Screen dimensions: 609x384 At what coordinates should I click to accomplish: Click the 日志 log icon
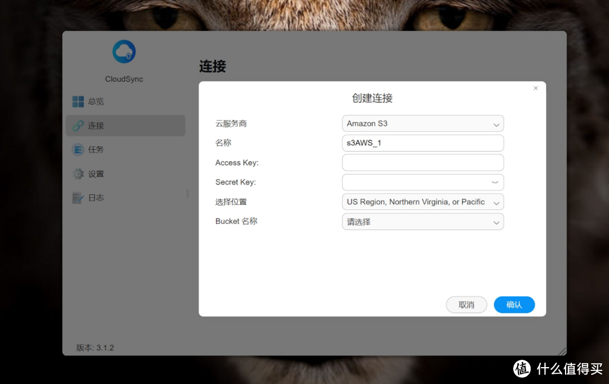point(78,198)
